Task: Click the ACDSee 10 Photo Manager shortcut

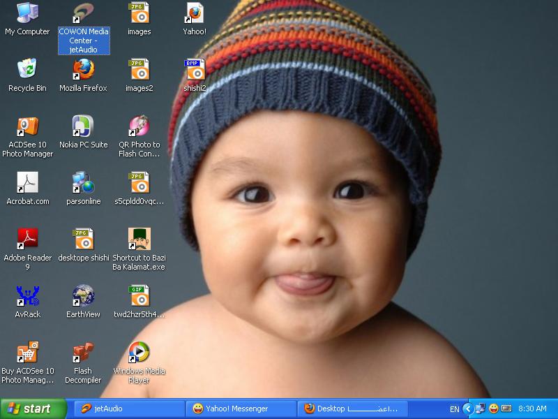Action: pos(27,126)
